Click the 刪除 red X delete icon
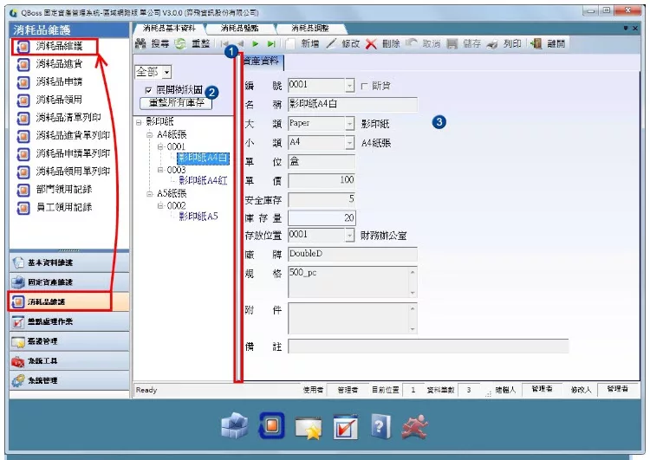Viewport: 650px width, 460px height. tap(371, 43)
